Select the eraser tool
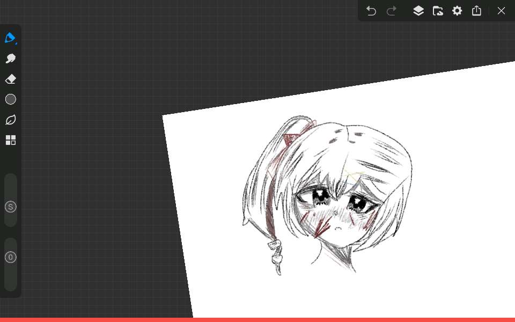The image size is (515, 322). [11, 79]
